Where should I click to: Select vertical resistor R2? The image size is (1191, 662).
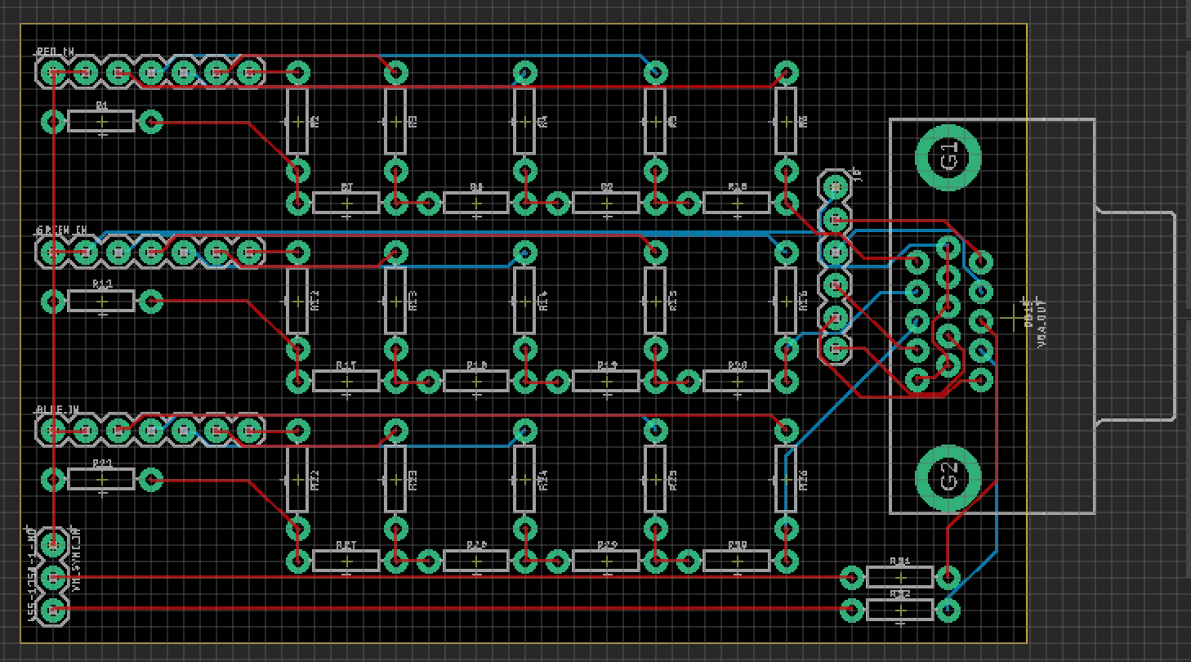[297, 121]
